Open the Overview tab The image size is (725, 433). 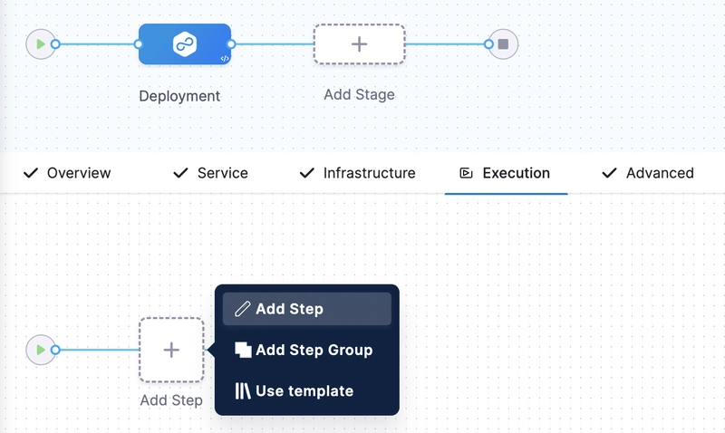67,173
